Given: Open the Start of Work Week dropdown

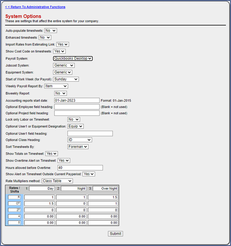Looking at the screenshot, I should pyautogui.click(x=66, y=79).
